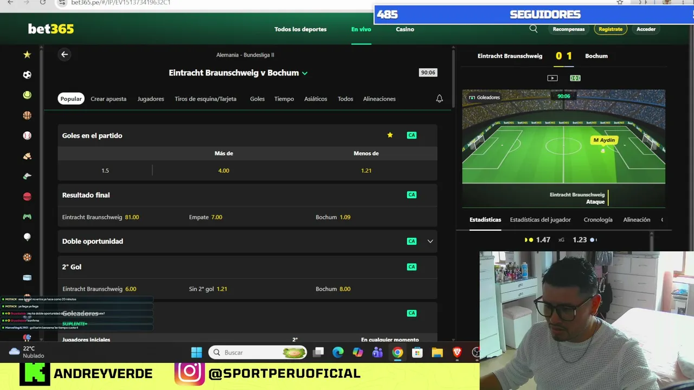Open the Asiáticos tab
This screenshot has width=694, height=390.
316,99
